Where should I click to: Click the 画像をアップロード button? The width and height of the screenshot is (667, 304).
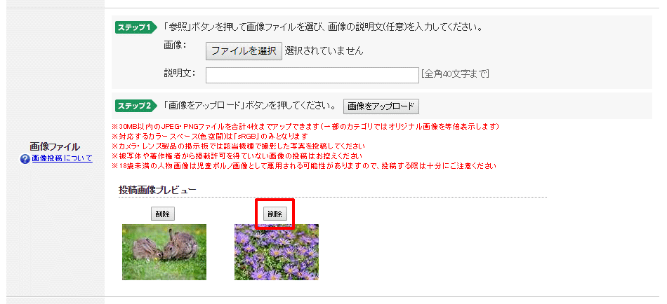click(381, 106)
